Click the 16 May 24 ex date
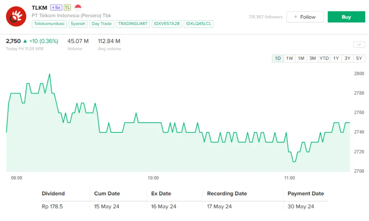Image resolution: width=369 pixels, height=221 pixels. pos(164,207)
